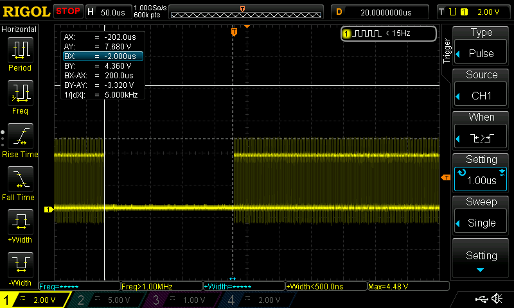This screenshot has height=308, width=514.
Task: Select the Rise Time measurement icon
Action: (x=21, y=136)
